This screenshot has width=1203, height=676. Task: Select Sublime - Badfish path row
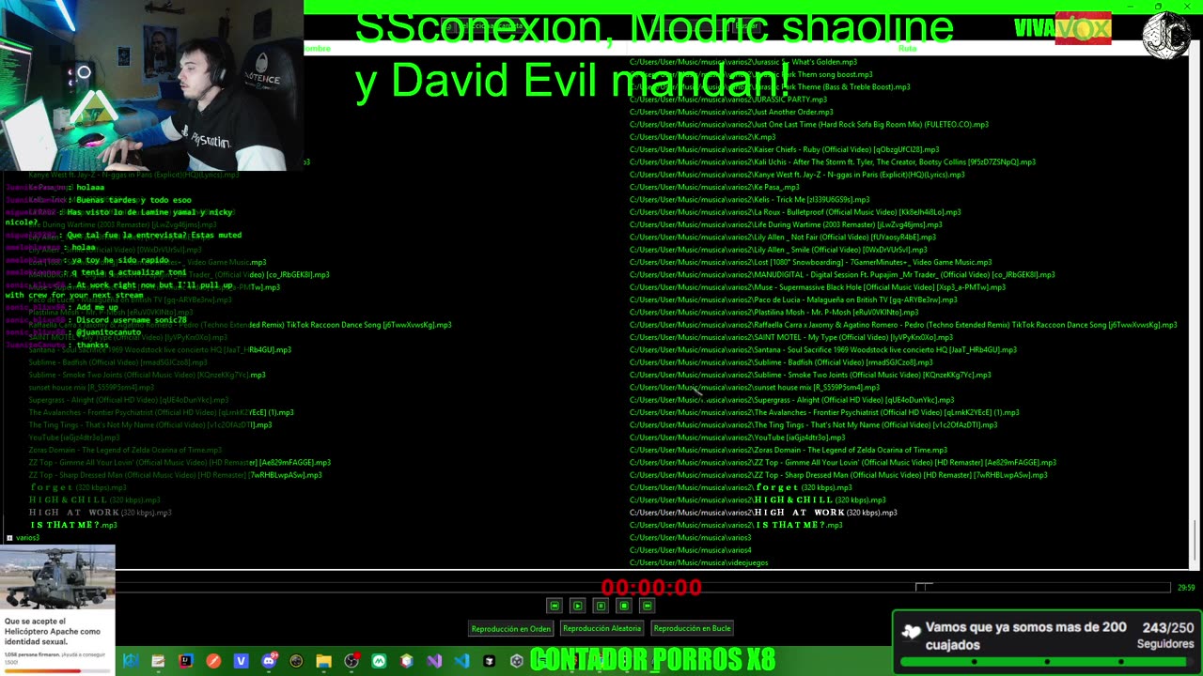[x=780, y=362]
